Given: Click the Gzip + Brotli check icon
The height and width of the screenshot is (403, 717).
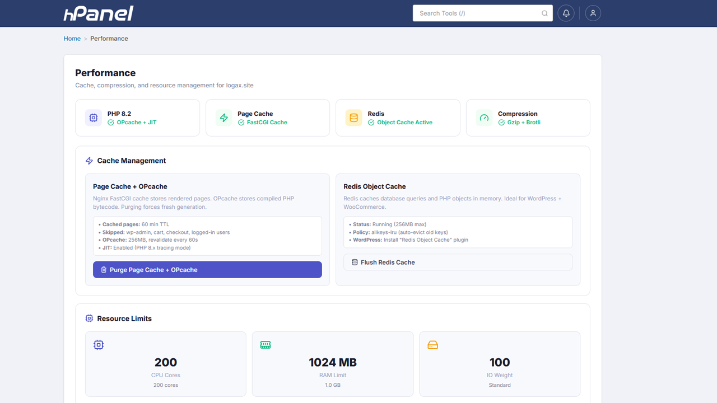Looking at the screenshot, I should tap(501, 123).
